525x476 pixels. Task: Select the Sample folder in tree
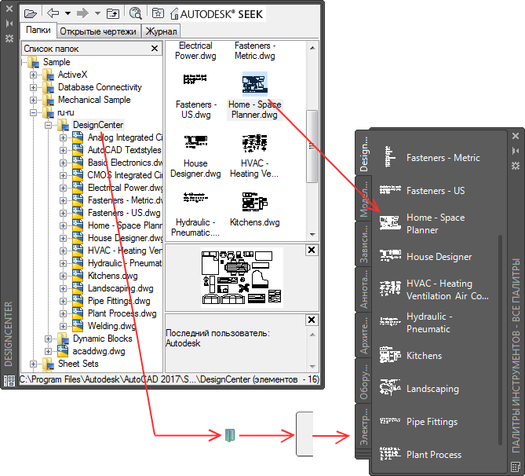coord(57,62)
